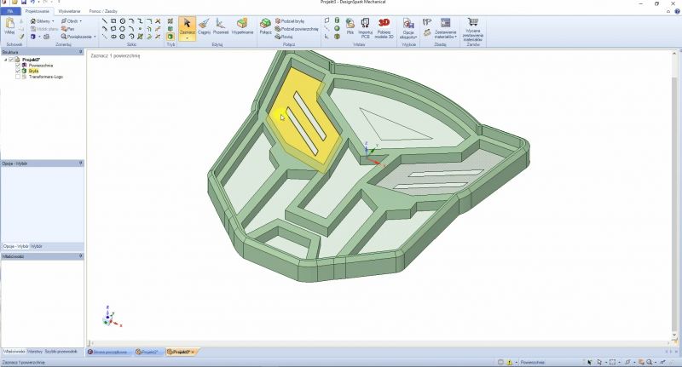Toggle Projekt3 root checkbox in structure tree
The width and height of the screenshot is (682, 367).
click(12, 60)
